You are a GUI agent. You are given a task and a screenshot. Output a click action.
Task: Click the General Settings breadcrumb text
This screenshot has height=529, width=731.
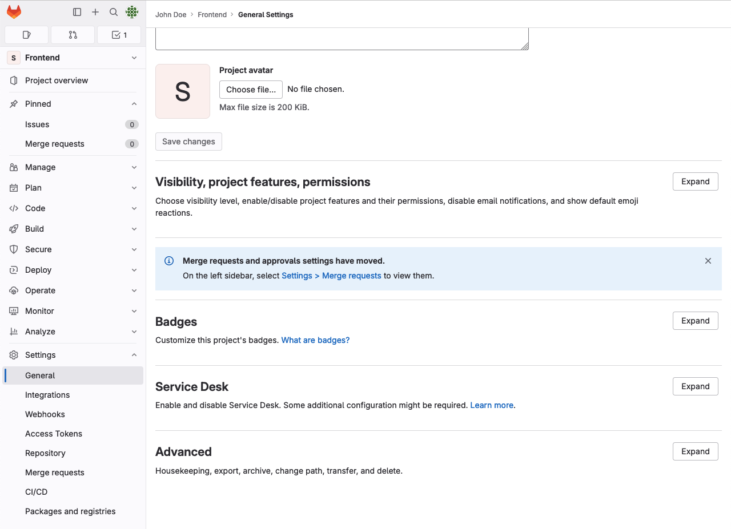(x=266, y=15)
